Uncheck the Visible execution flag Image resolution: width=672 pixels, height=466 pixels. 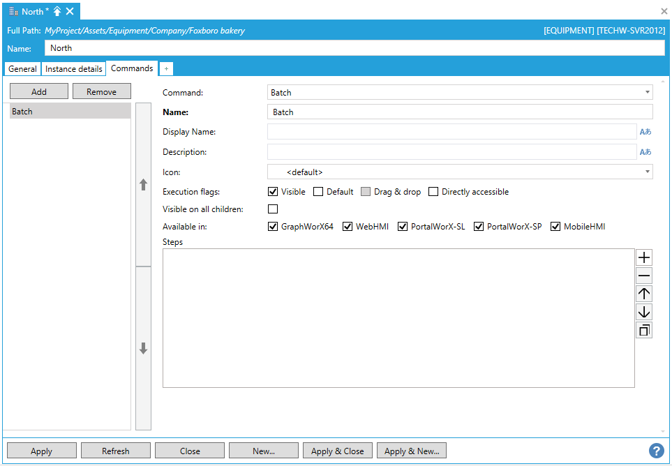click(x=273, y=192)
